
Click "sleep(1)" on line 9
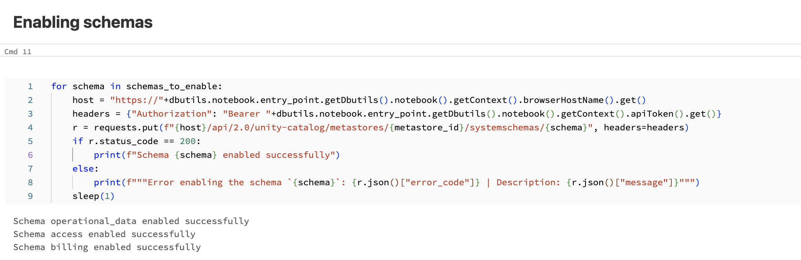click(94, 196)
